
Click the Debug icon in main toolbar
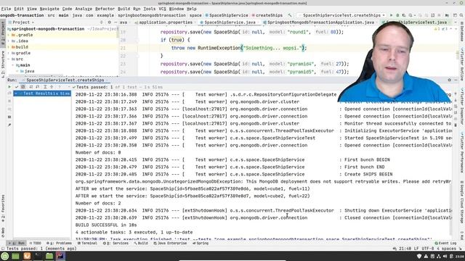pyautogui.click(x=397, y=15)
